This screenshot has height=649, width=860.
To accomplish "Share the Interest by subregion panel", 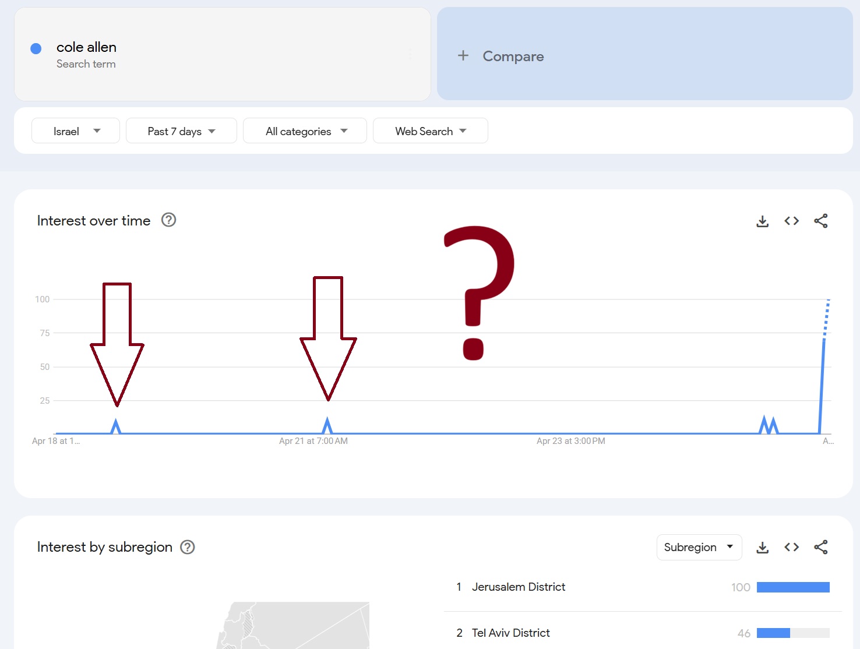I will [x=821, y=547].
